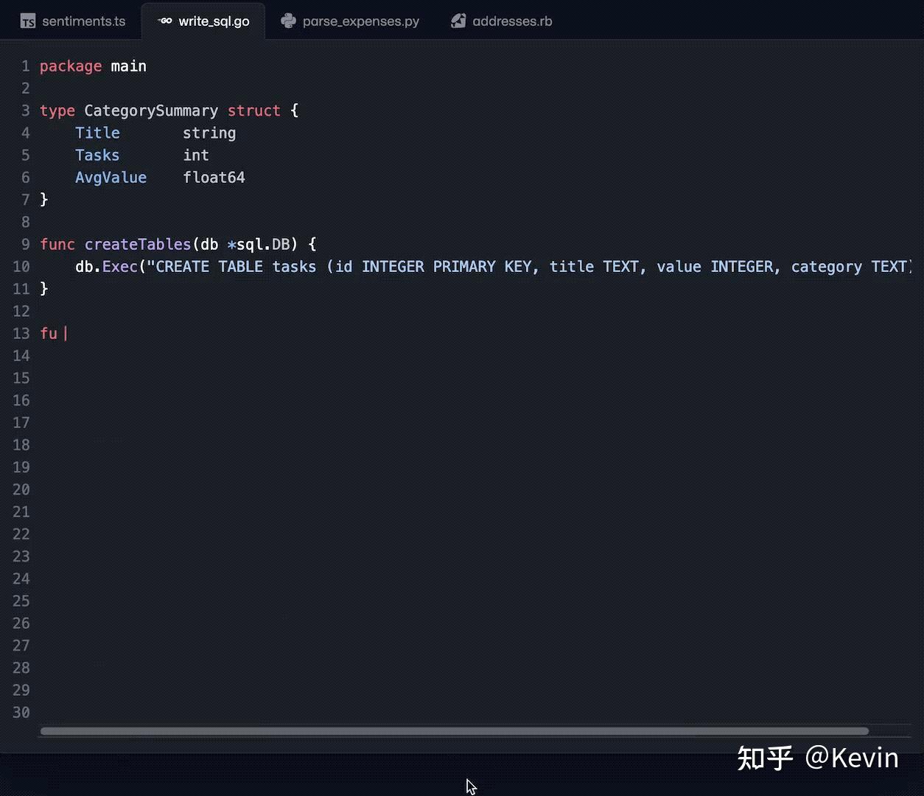924x796 pixels.
Task: Open the parse_expenses.py tab
Action: click(x=360, y=21)
